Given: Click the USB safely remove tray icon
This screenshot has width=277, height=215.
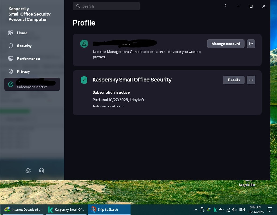Looking at the screenshot, I should [x=202, y=210].
